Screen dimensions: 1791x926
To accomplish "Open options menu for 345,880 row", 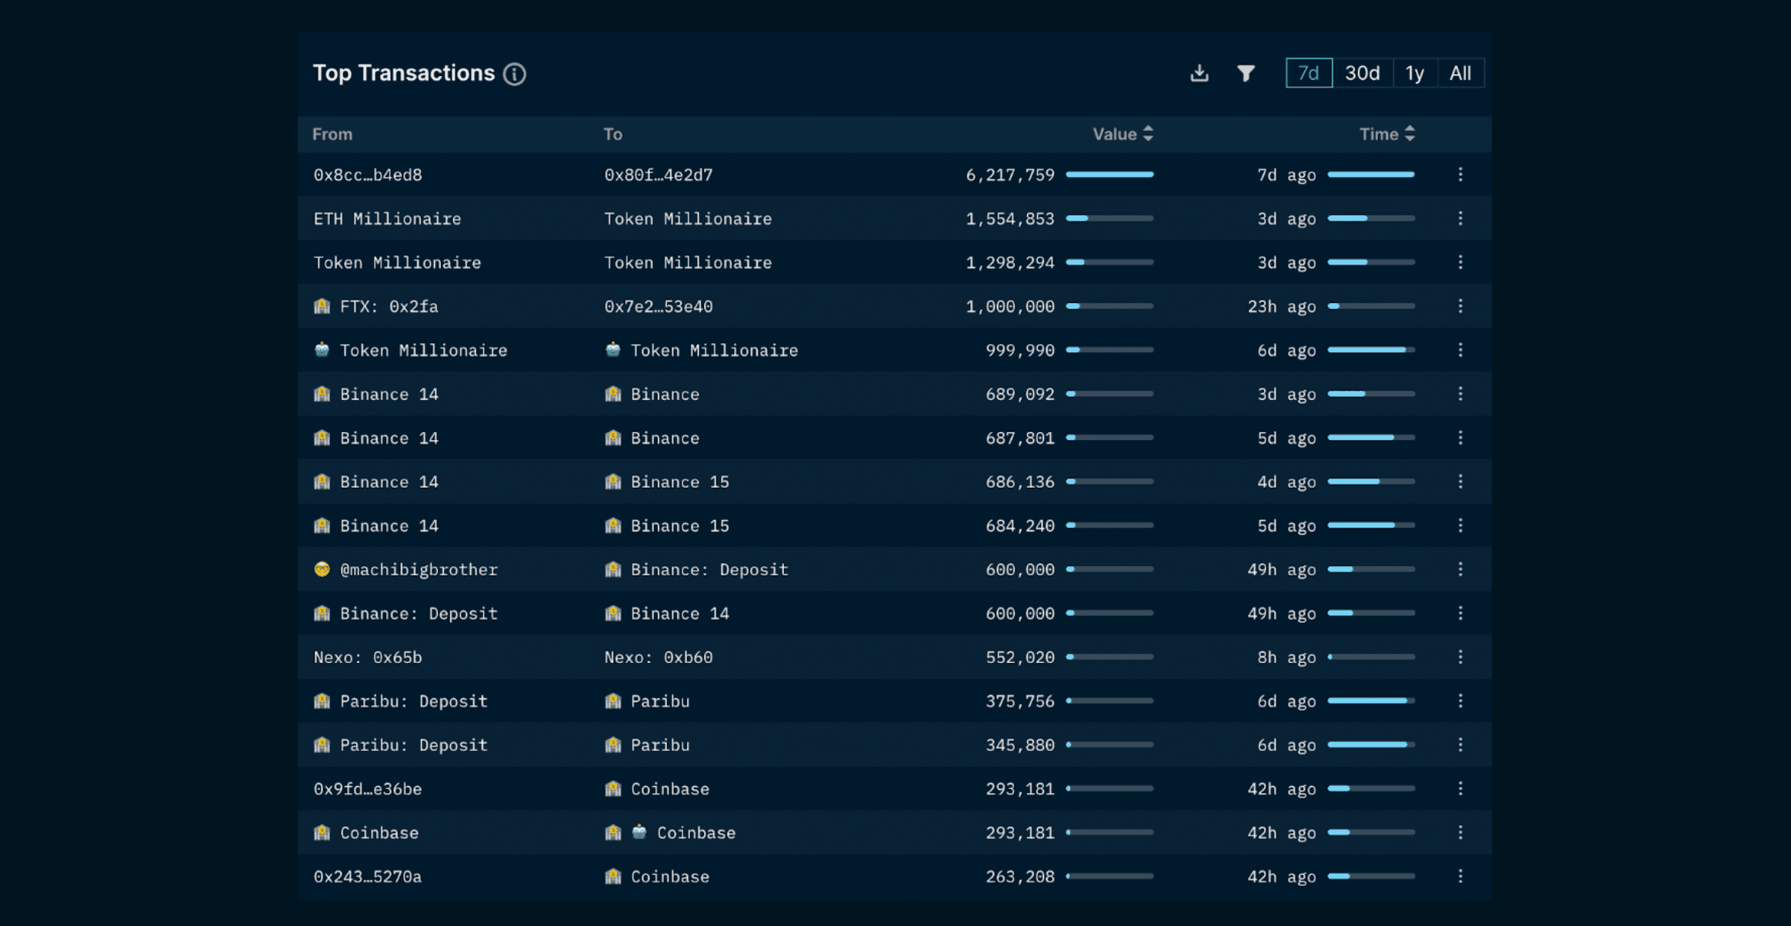I will pyautogui.click(x=1460, y=744).
